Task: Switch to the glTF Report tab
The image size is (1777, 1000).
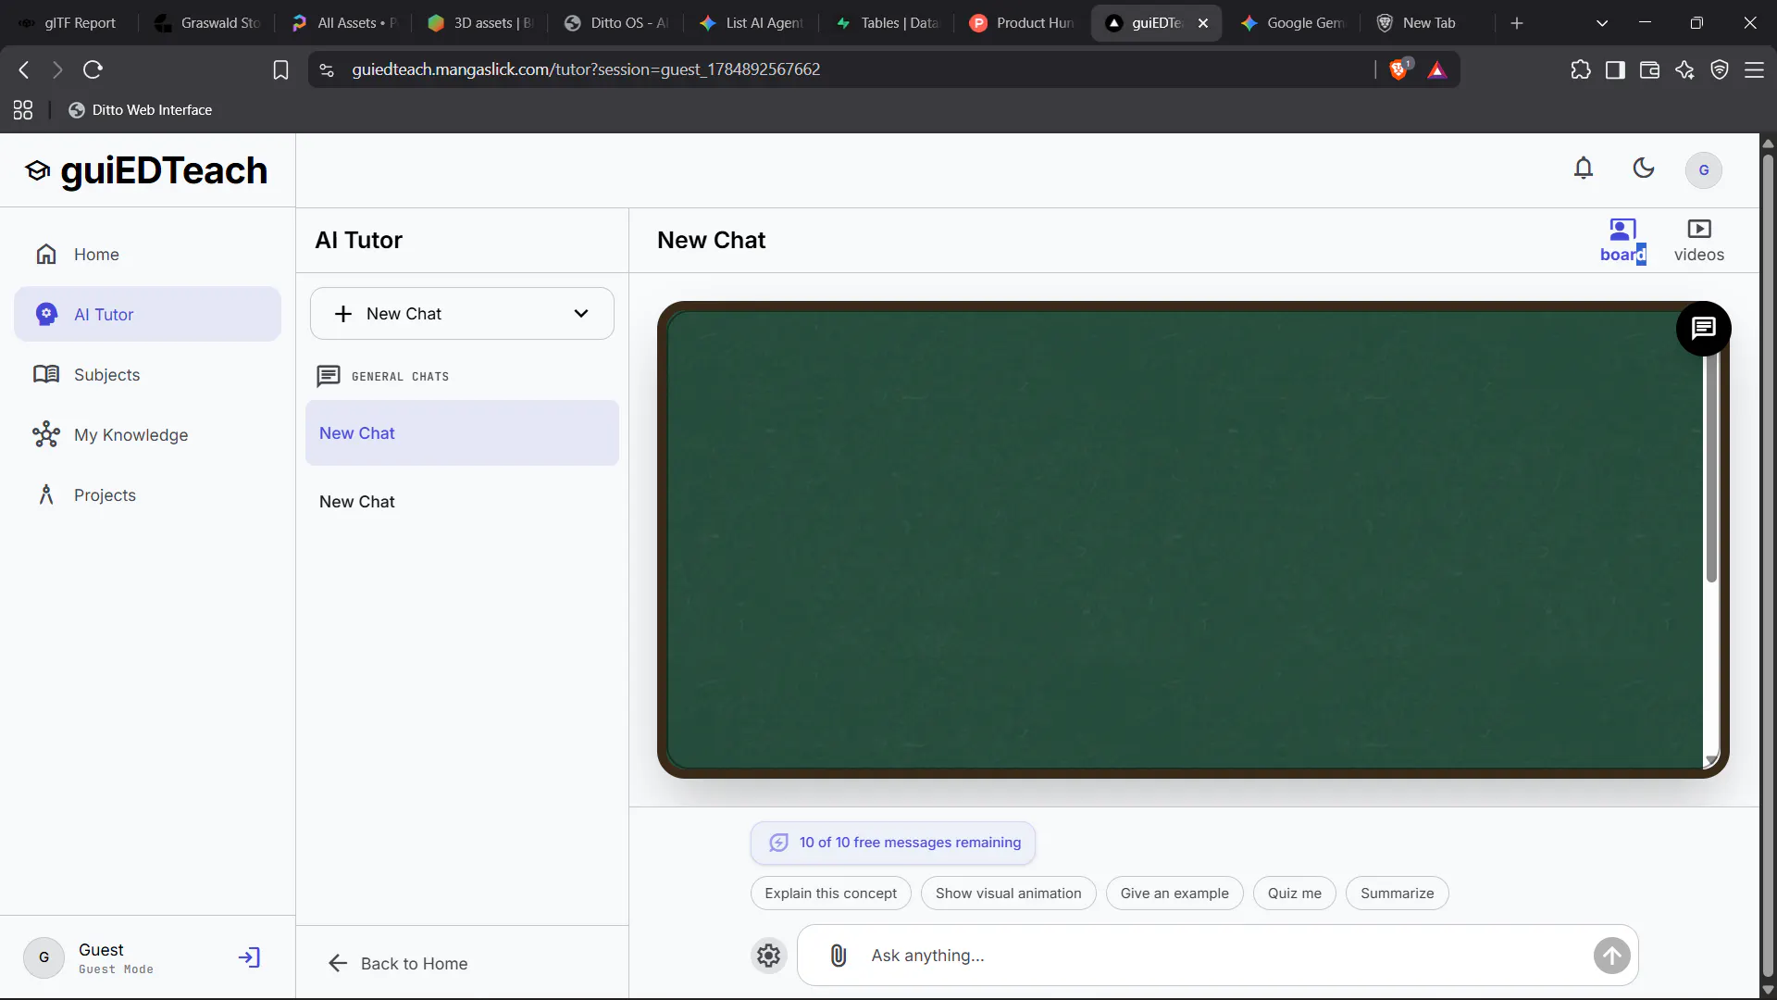Action: [x=68, y=23]
